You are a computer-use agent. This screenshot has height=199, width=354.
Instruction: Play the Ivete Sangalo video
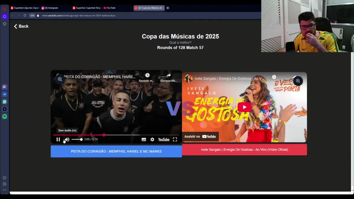(x=244, y=107)
